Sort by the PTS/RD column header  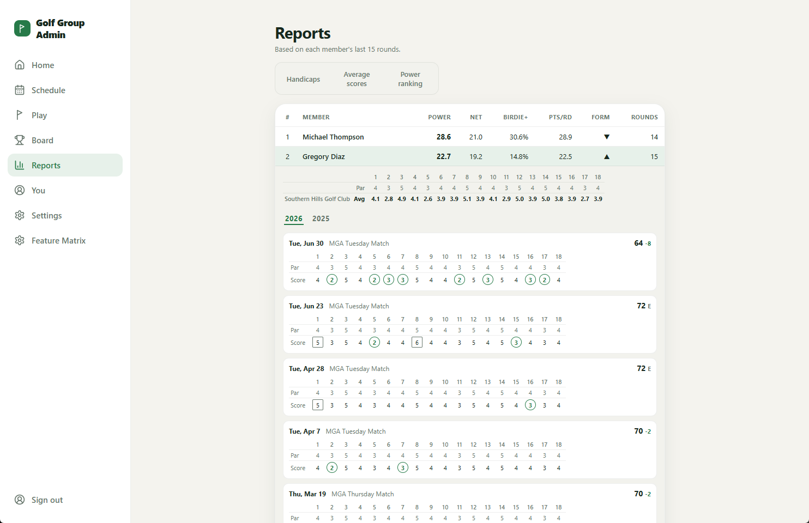pyautogui.click(x=560, y=117)
